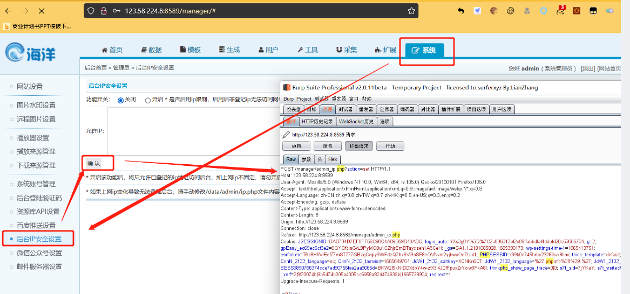The image size is (630, 294).
Task: Click the extension icon with red 3 badge
Action: [560, 10]
